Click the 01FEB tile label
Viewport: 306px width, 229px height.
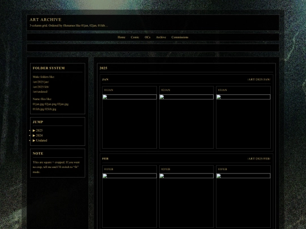point(109,169)
